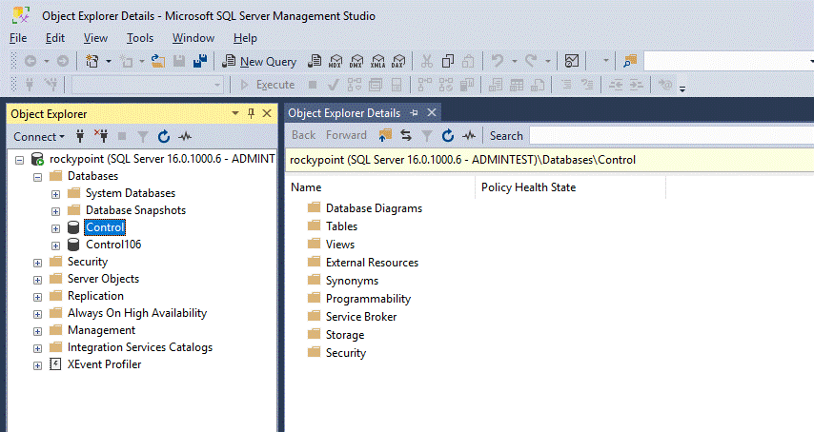Image resolution: width=814 pixels, height=432 pixels.
Task: Select Service Broker folder in Details list
Action: point(361,317)
